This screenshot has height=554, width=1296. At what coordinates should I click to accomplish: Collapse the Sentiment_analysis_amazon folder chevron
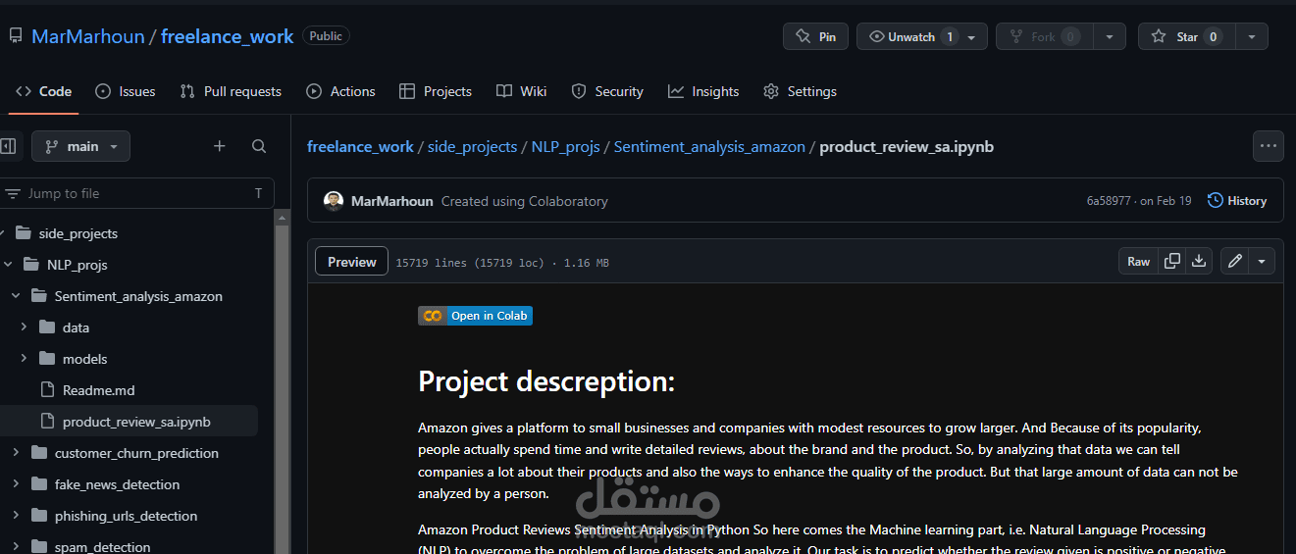pyautogui.click(x=15, y=296)
